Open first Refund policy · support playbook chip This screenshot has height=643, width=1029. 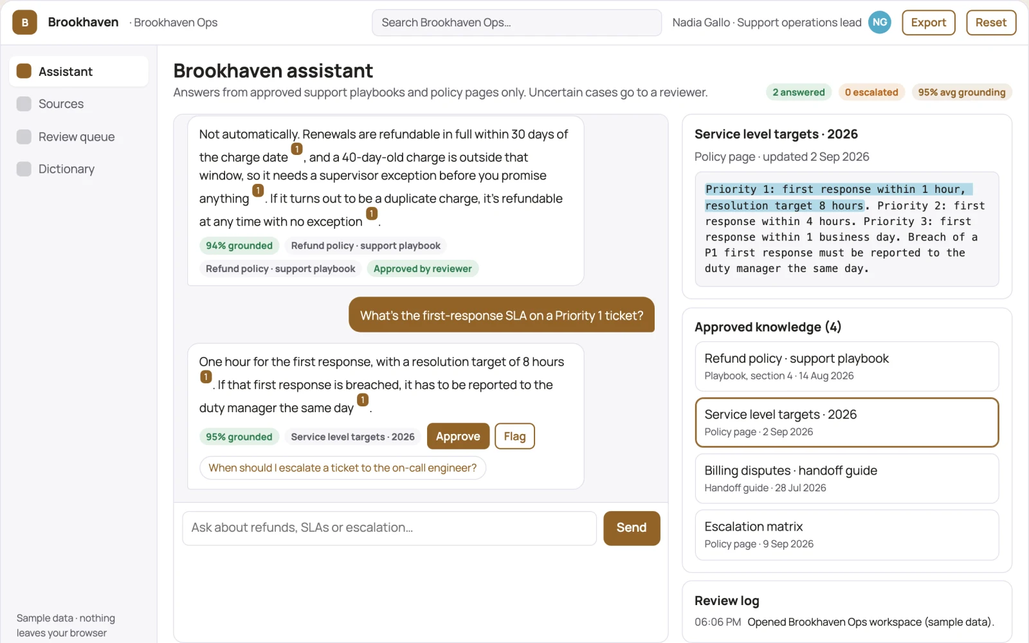[365, 246]
